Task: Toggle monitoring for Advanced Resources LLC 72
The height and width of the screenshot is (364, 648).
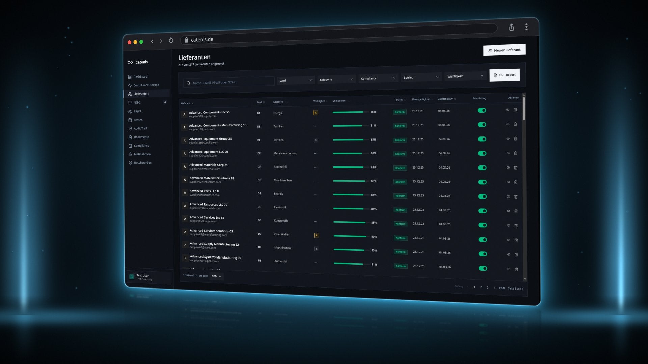Action: 483,211
